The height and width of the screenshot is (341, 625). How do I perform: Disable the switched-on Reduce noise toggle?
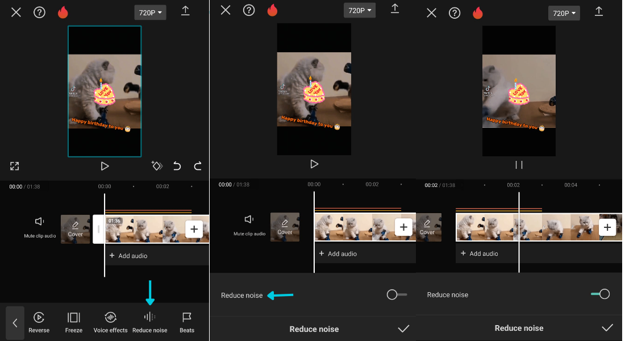[x=601, y=294]
